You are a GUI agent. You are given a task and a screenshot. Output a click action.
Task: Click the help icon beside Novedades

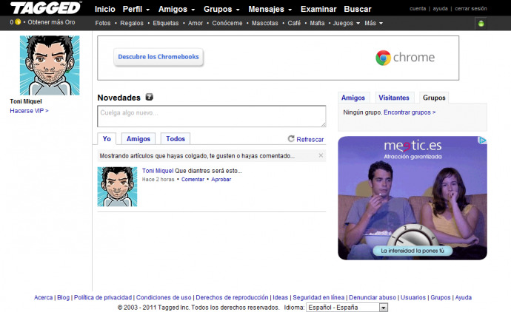tap(150, 97)
